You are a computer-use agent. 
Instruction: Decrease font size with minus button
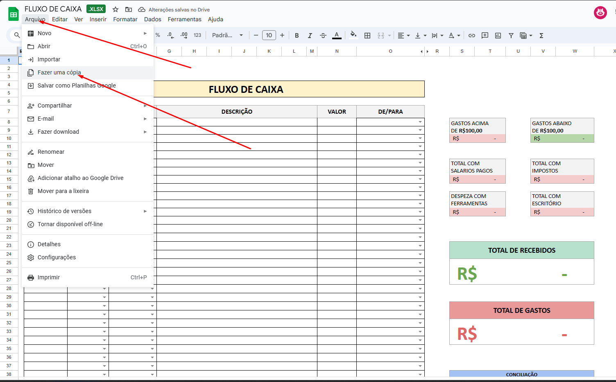pos(256,36)
